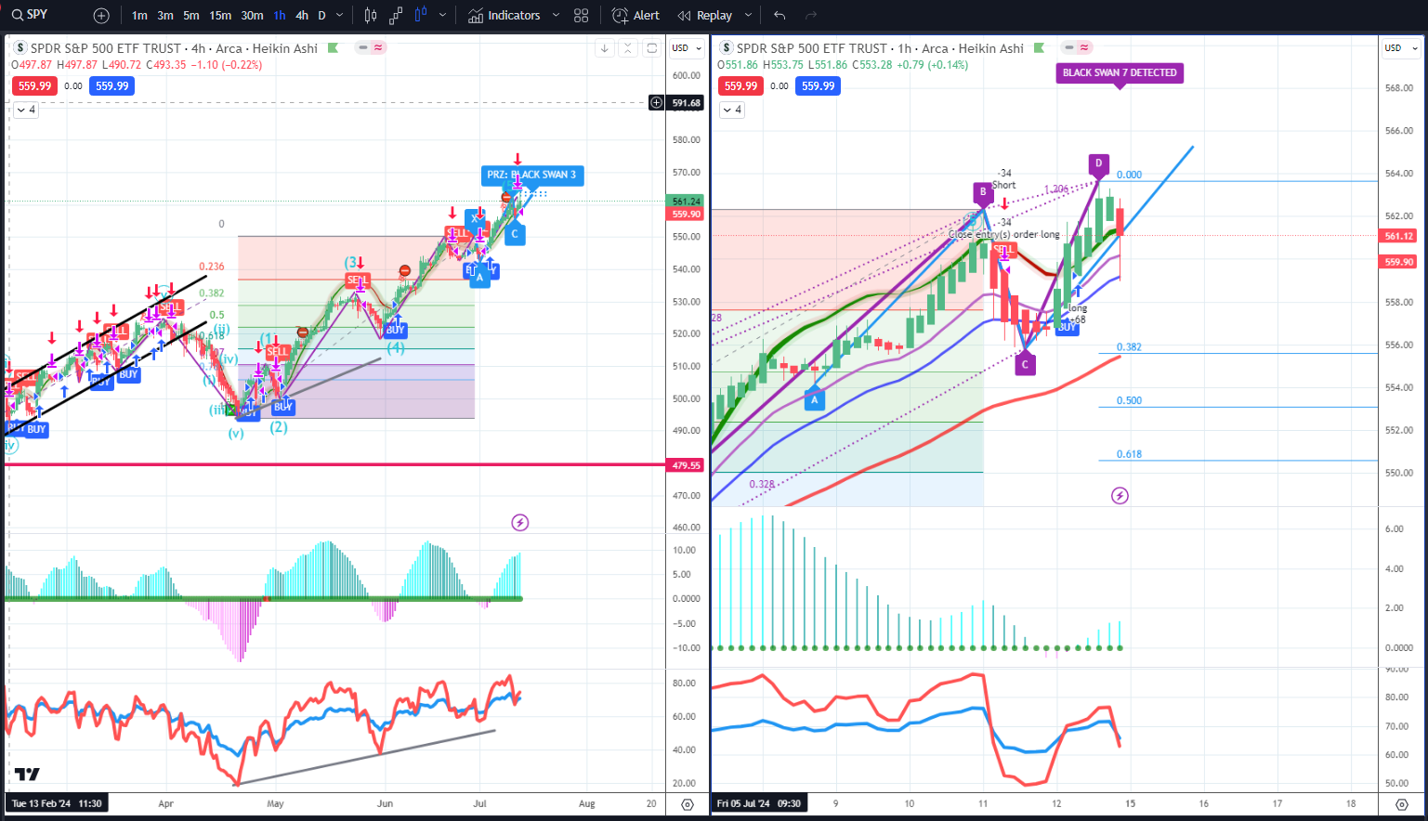
Task: Click the red sell 559.99 button on 4h chart
Action: 35,86
